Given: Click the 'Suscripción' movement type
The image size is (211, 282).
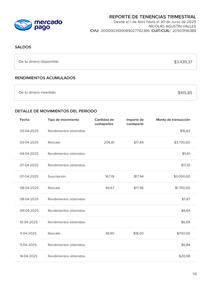Looking at the screenshot, I should pos(57,177).
